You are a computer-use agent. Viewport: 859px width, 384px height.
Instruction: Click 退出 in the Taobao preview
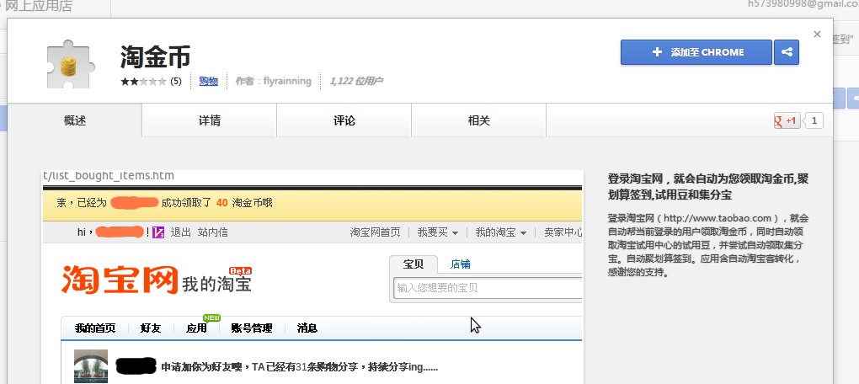click(180, 232)
